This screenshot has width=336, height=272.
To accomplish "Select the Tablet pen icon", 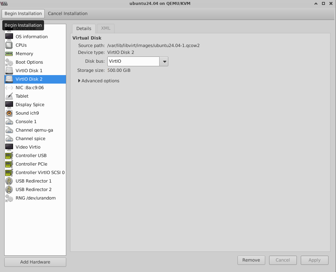I will pyautogui.click(x=9, y=96).
